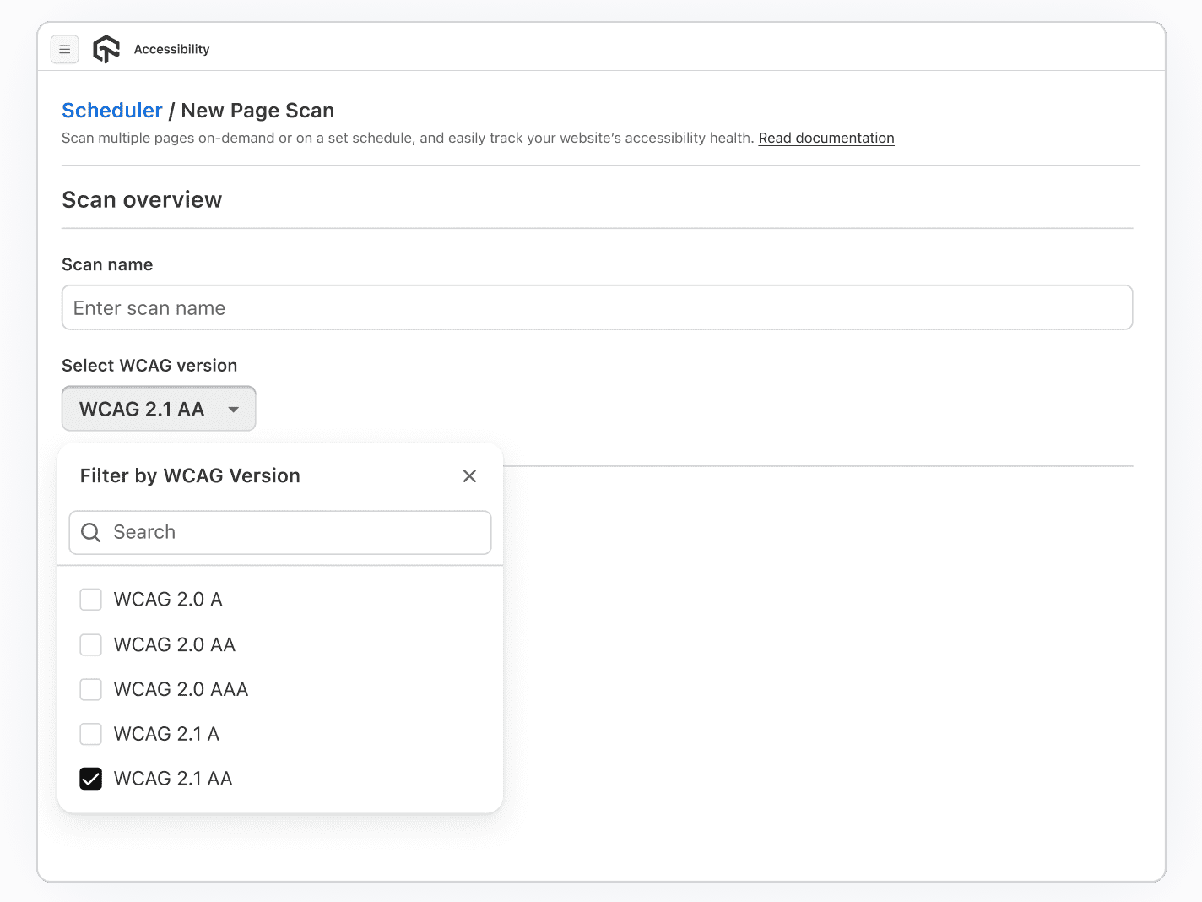Click the app logo in the header
The height and width of the screenshot is (902, 1202).
106,50
